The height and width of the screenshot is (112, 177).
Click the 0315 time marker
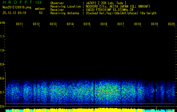coord(87,24)
